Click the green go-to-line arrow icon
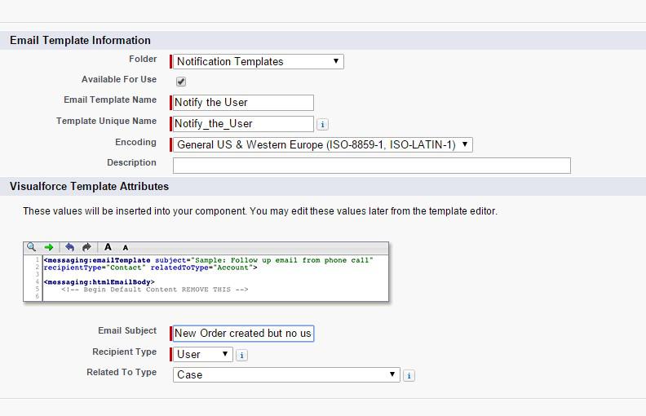This screenshot has height=416, width=646. click(49, 247)
